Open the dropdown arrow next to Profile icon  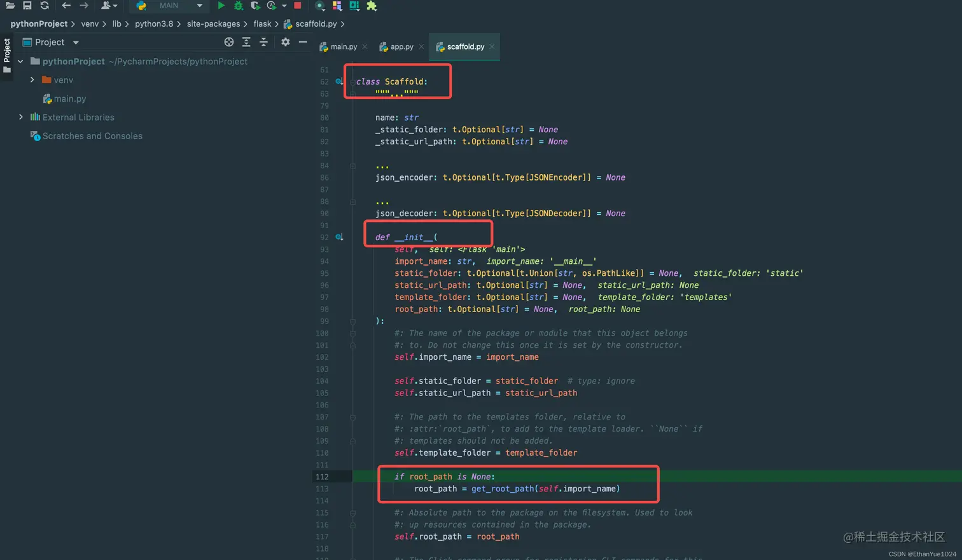coord(284,6)
